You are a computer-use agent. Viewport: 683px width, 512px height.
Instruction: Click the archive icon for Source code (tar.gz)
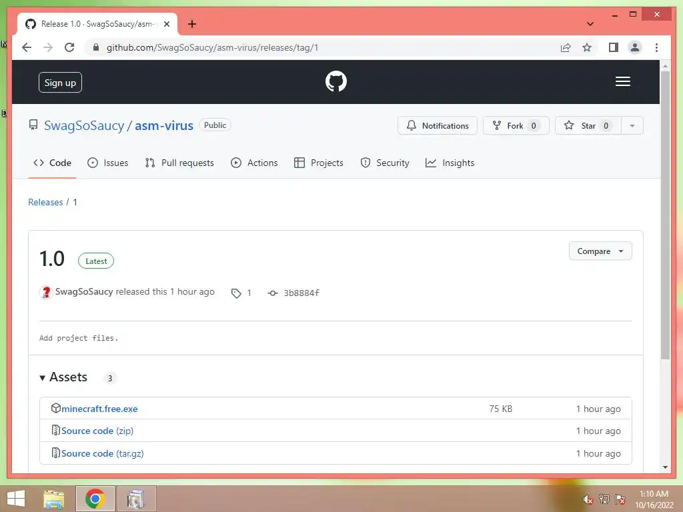(x=56, y=453)
